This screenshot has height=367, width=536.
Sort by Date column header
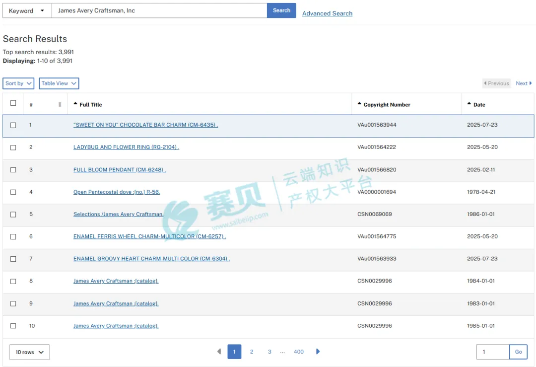pyautogui.click(x=476, y=105)
